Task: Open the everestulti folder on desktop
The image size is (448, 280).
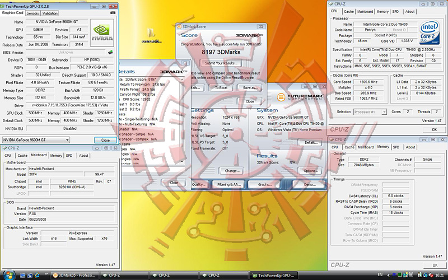Action: coord(151,36)
